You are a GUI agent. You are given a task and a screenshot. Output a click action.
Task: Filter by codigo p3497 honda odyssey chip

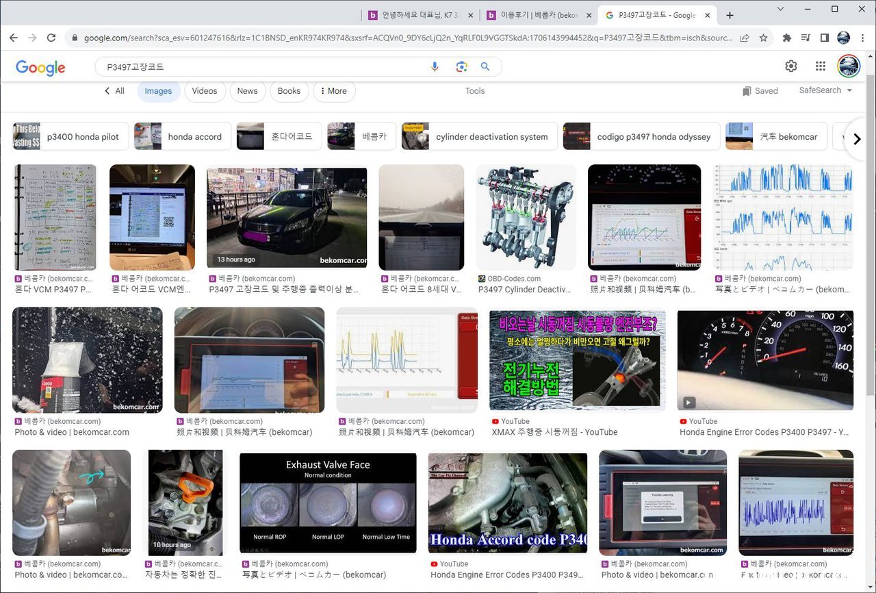(x=641, y=136)
